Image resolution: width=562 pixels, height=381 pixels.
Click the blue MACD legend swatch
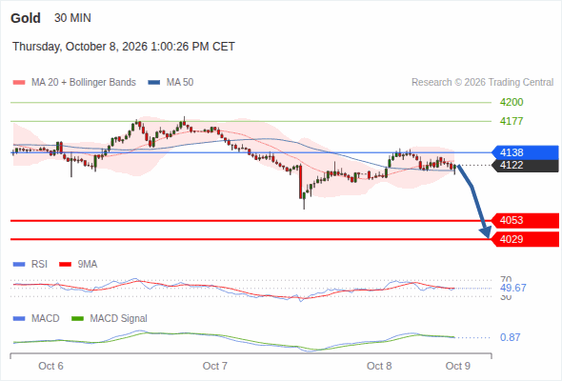coord(19,319)
